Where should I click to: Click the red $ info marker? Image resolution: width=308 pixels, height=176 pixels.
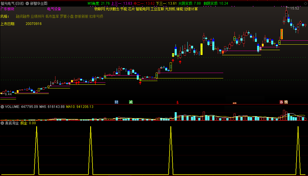[x=177, y=102]
